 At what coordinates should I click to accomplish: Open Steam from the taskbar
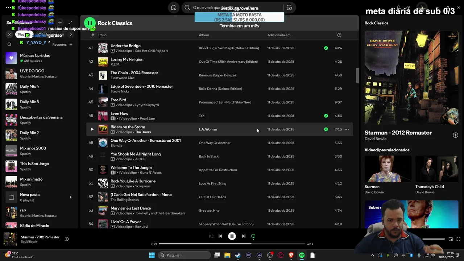click(238, 255)
